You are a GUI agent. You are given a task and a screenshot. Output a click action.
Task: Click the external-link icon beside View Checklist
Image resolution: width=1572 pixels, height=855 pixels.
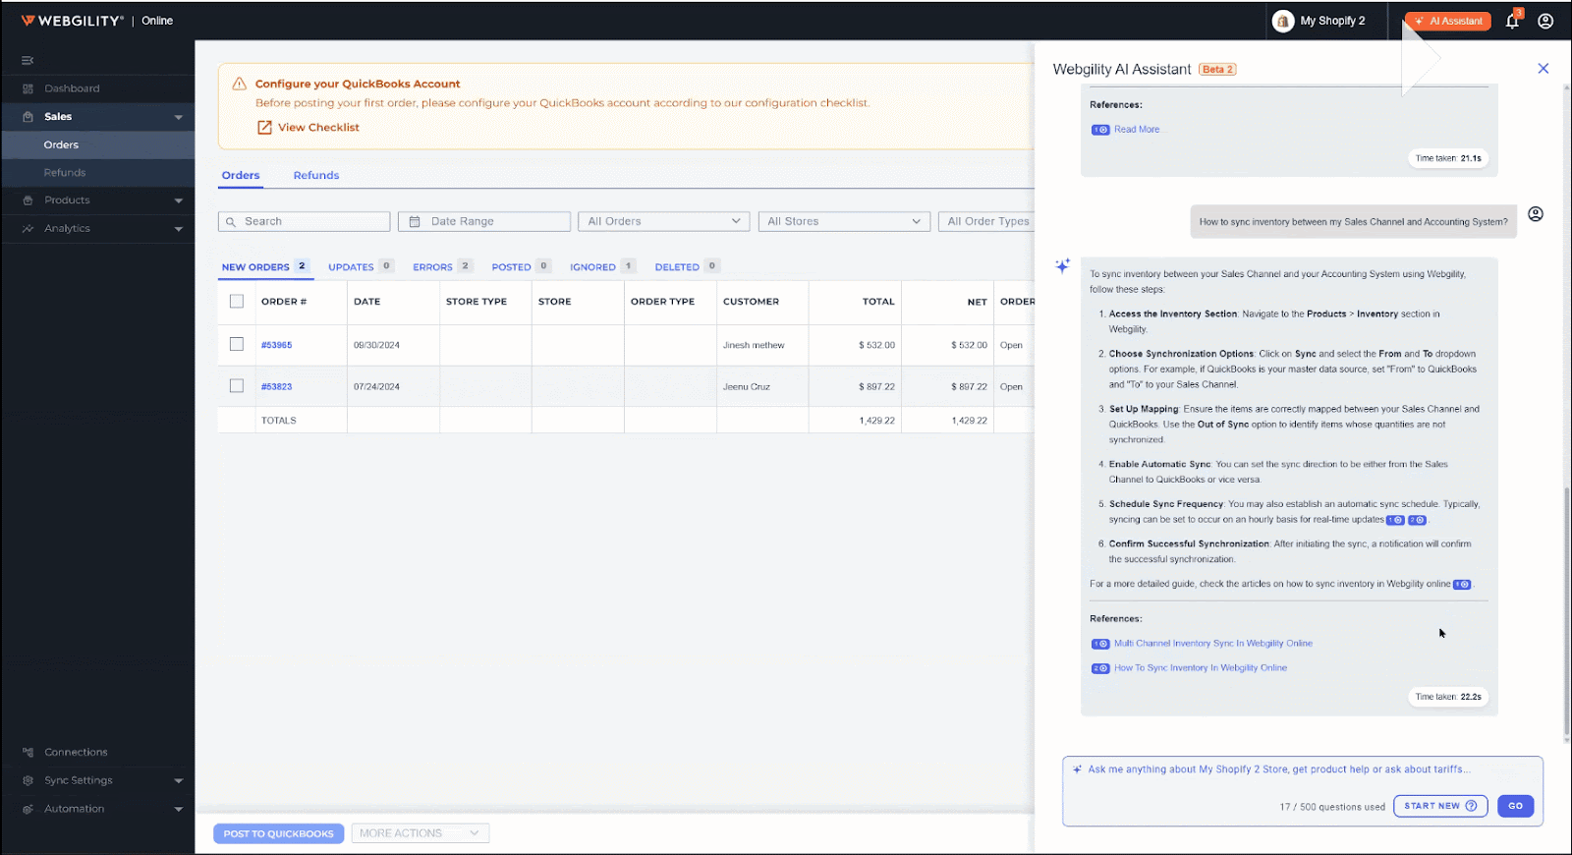coord(264,128)
